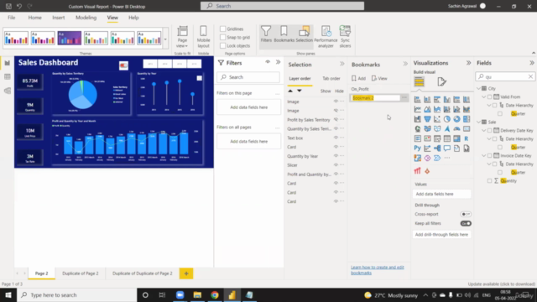
Task: Toggle Cross-report drill through switch
Action: [466, 214]
